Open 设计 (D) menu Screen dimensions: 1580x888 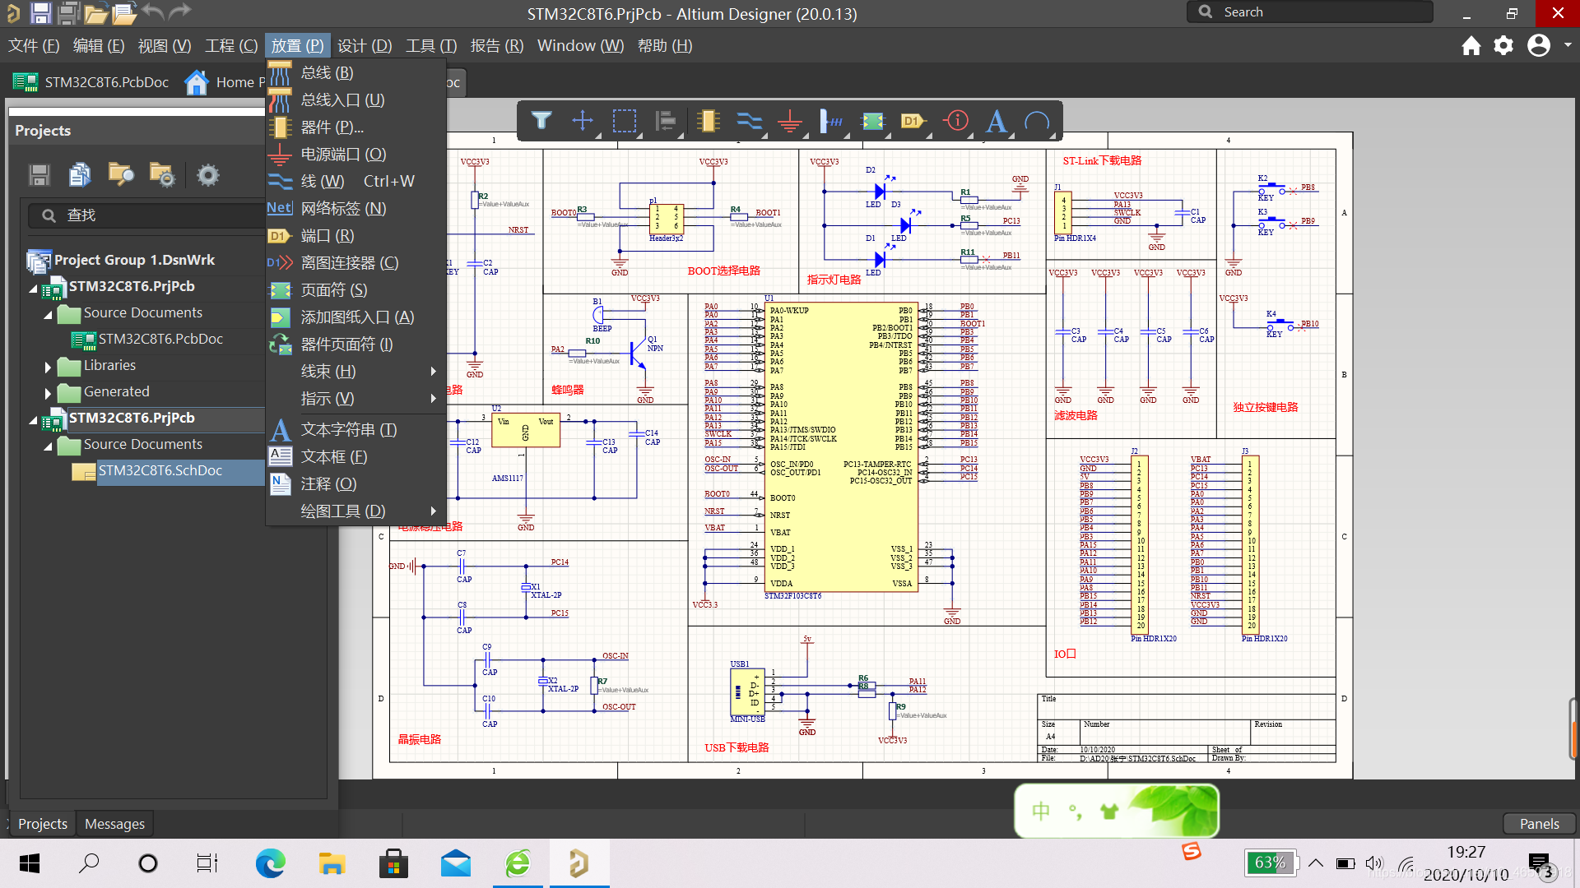[365, 46]
